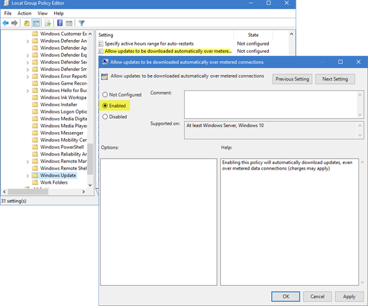Click icon of 'Specify active hours range' setting
368x306 pixels.
tap(101, 44)
